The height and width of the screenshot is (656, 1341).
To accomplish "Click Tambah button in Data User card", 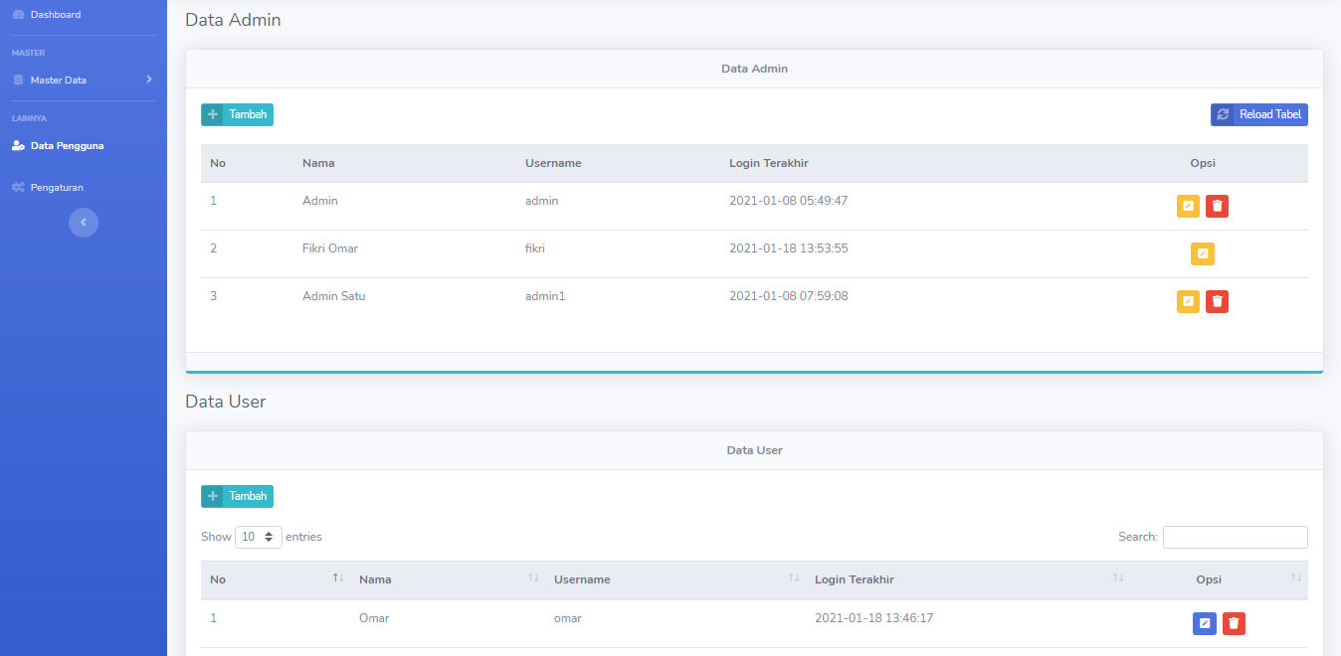I will tap(237, 496).
